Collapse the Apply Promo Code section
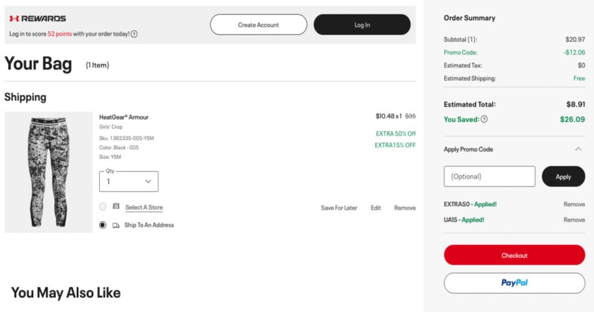The width and height of the screenshot is (594, 312). pyautogui.click(x=578, y=149)
